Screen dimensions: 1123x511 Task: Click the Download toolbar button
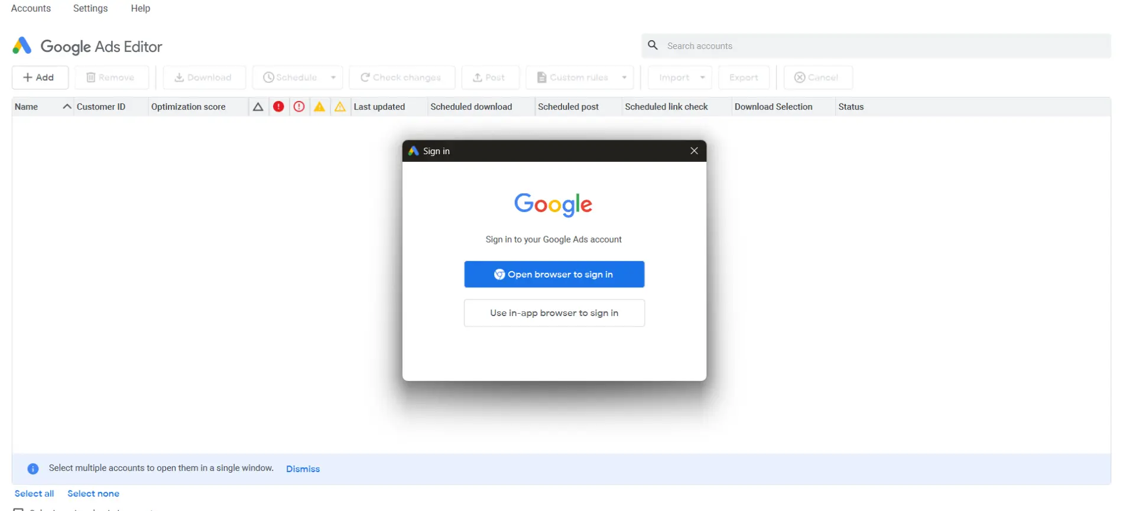204,77
